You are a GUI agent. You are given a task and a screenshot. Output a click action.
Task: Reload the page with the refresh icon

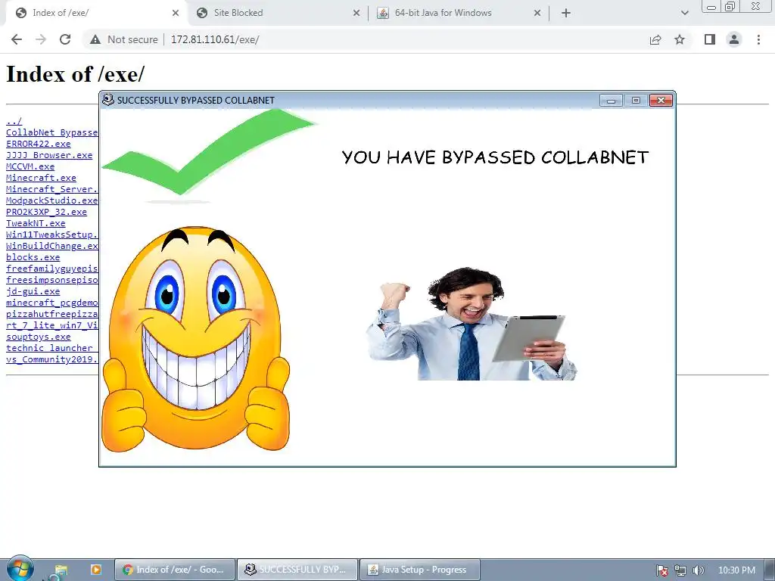click(x=65, y=39)
